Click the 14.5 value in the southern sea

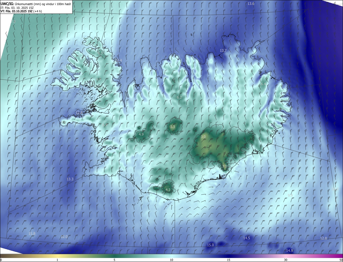247,238
